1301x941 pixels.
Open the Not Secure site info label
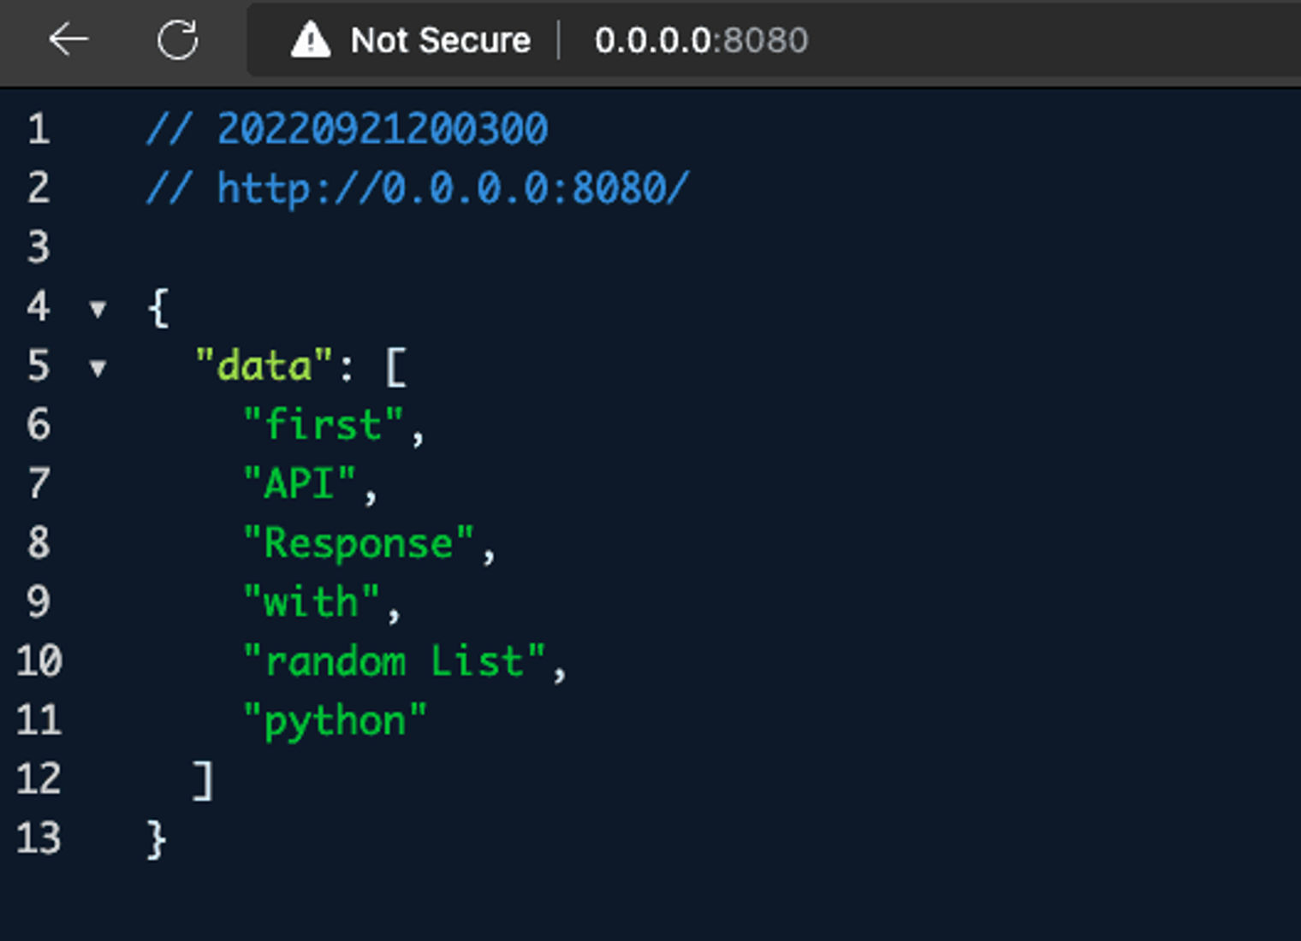pos(441,40)
